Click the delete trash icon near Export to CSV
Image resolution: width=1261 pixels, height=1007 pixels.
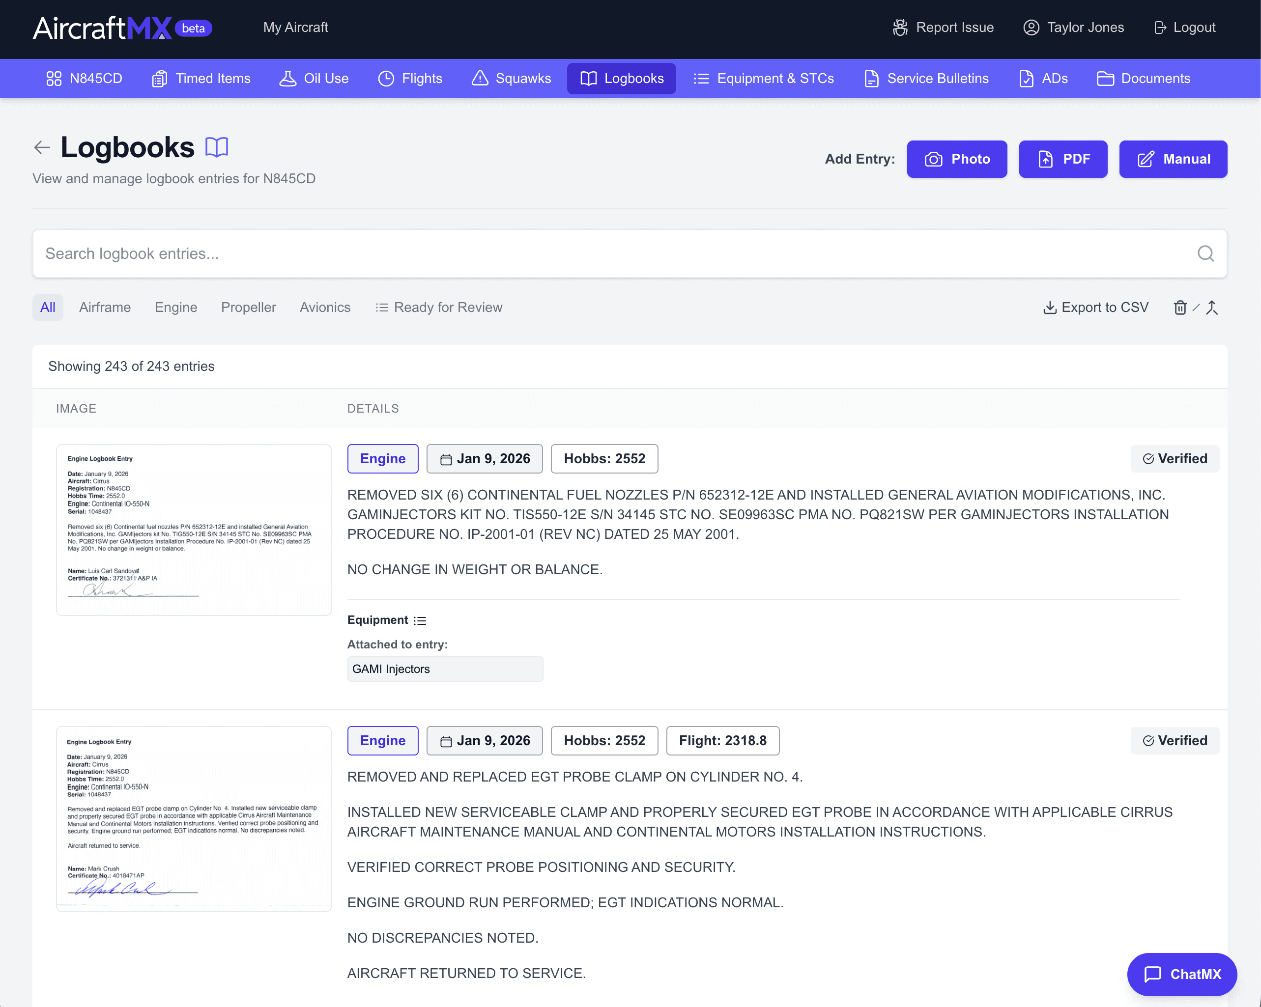pos(1180,307)
